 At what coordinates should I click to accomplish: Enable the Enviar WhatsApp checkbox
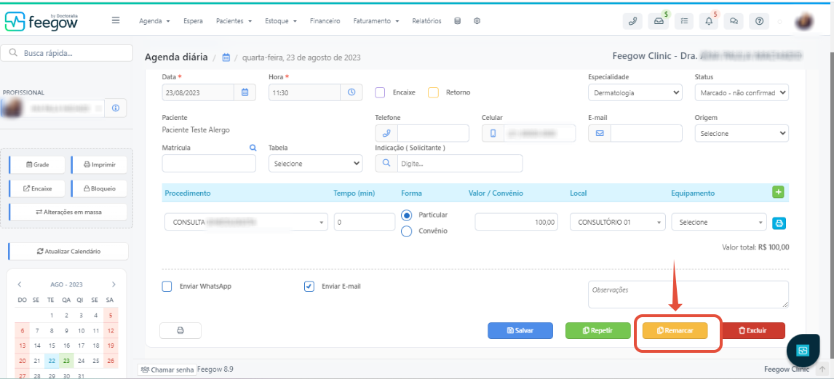click(167, 287)
